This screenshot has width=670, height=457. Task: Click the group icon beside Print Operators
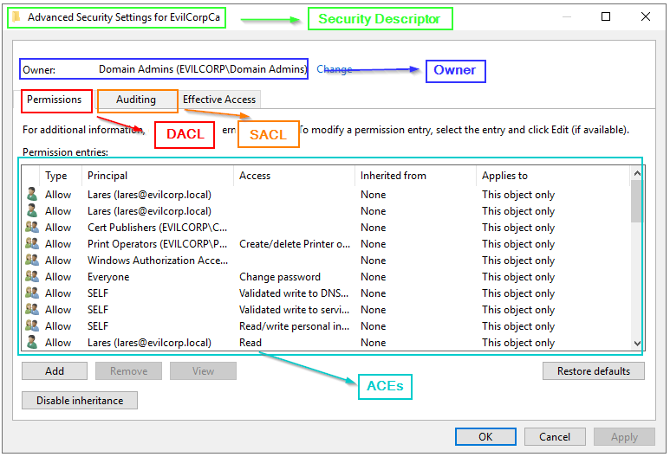(x=32, y=244)
